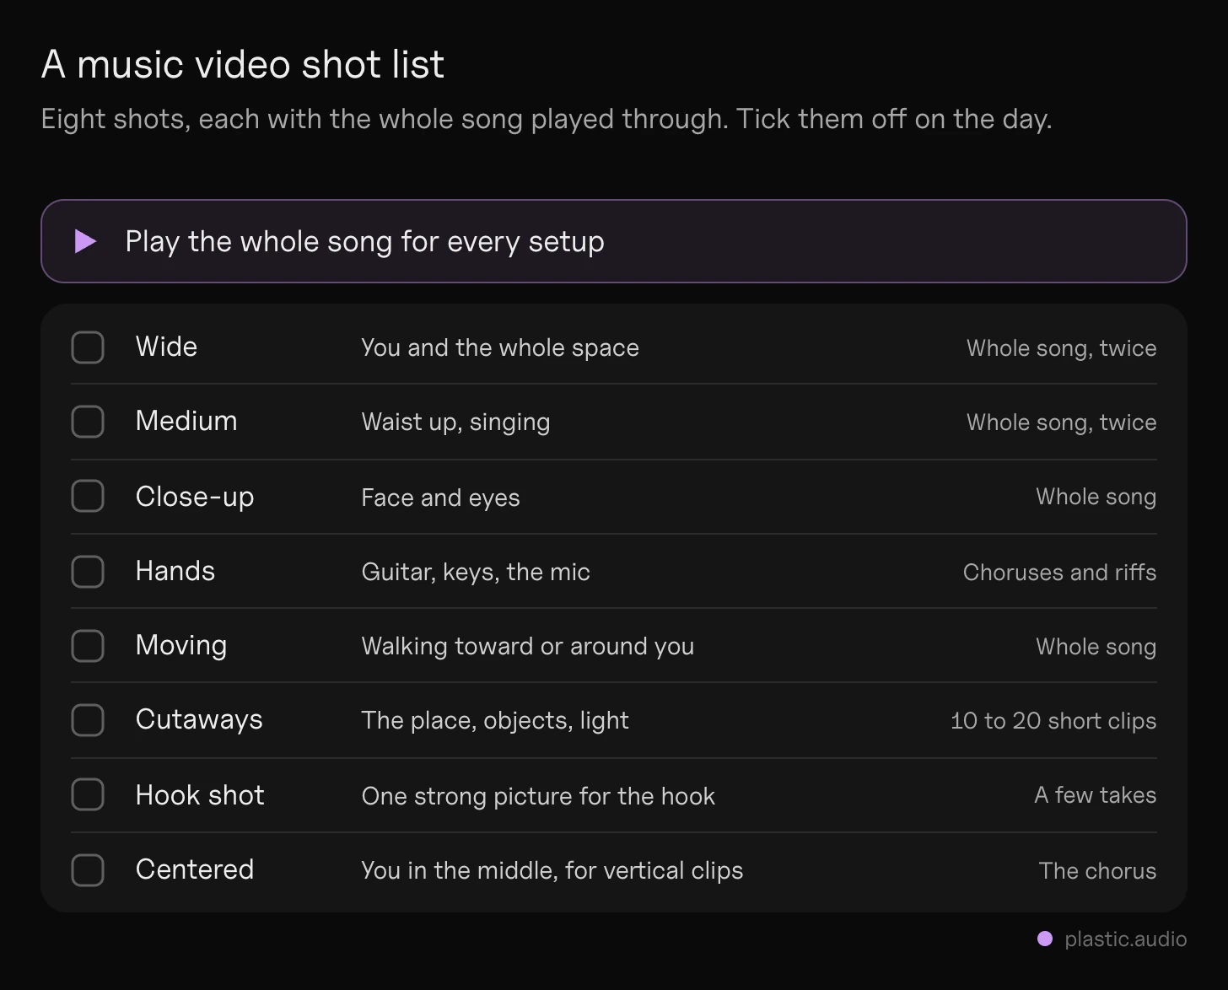
Task: Click "Whole song, twice" in the Wide row
Action: (x=1062, y=348)
